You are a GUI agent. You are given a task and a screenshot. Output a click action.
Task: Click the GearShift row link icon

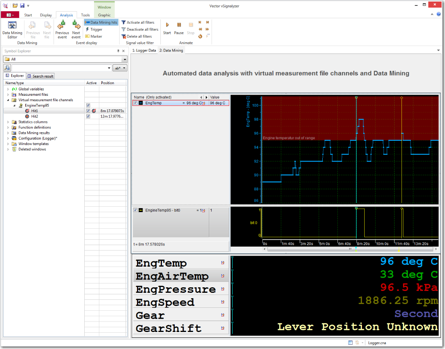pyautogui.click(x=223, y=328)
